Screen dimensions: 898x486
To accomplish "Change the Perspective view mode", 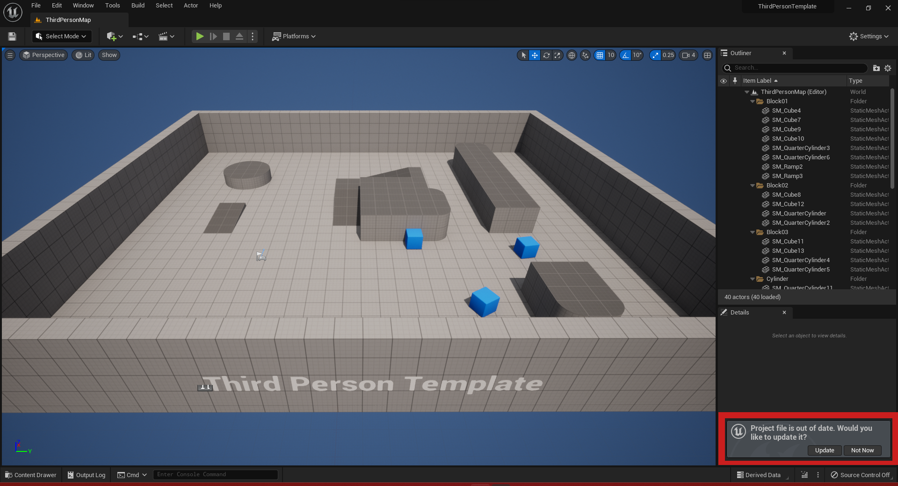I will pyautogui.click(x=43, y=55).
